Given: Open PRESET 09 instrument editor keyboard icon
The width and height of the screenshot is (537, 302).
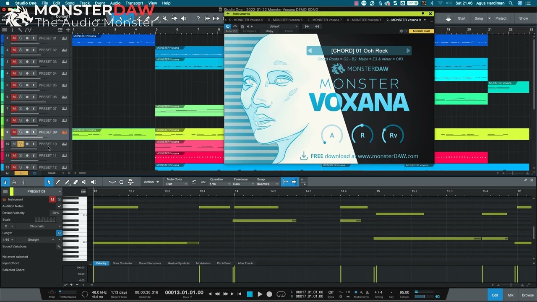Looking at the screenshot, I should coord(64,132).
